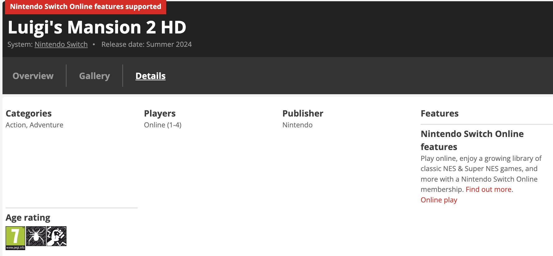
Task: Click the Categories heading
Action: pos(29,113)
